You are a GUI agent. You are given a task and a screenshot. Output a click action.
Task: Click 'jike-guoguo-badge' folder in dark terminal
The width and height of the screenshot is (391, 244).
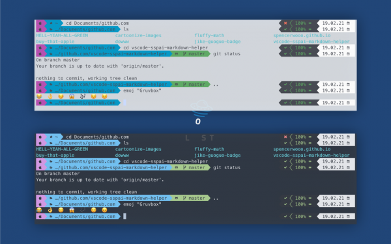[x=218, y=156]
